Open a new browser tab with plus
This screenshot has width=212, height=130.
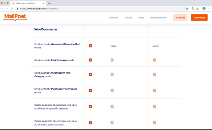49,3
